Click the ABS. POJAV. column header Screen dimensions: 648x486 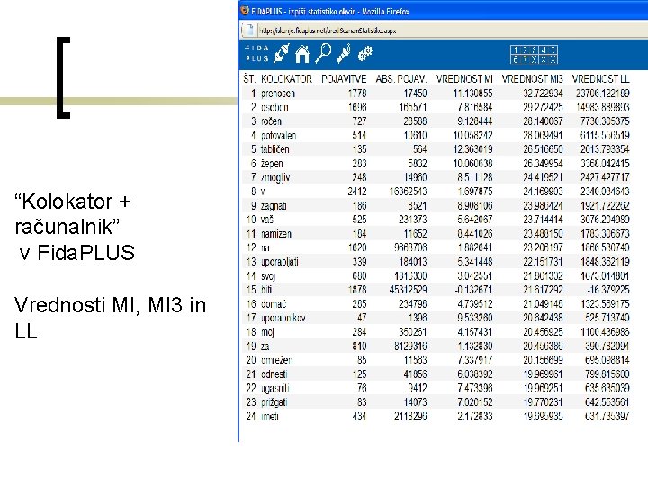point(400,79)
